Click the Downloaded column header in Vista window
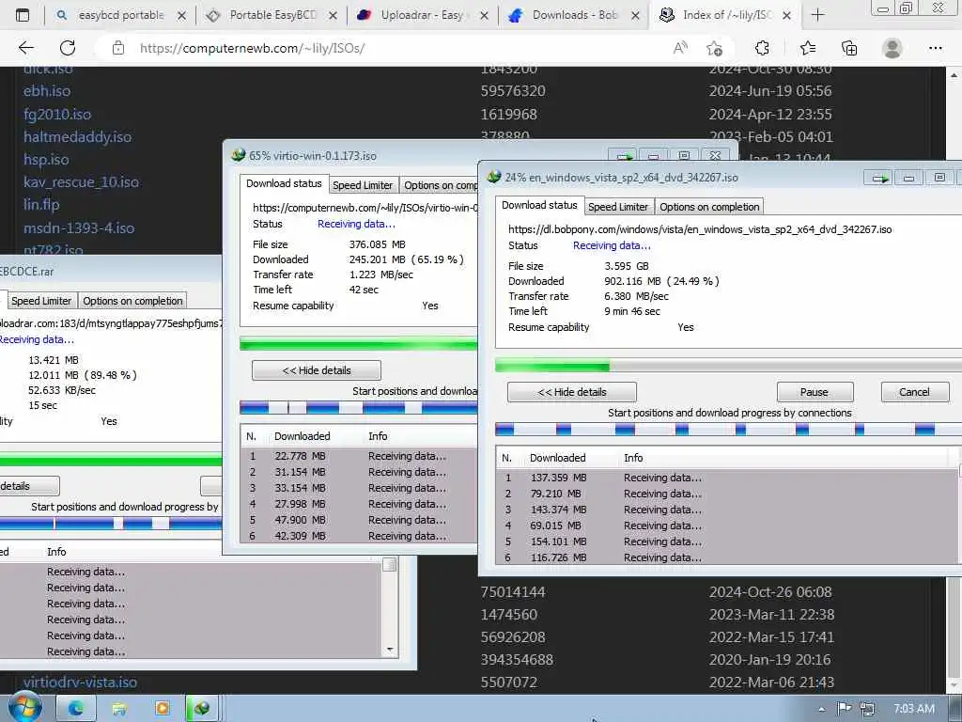 point(557,458)
